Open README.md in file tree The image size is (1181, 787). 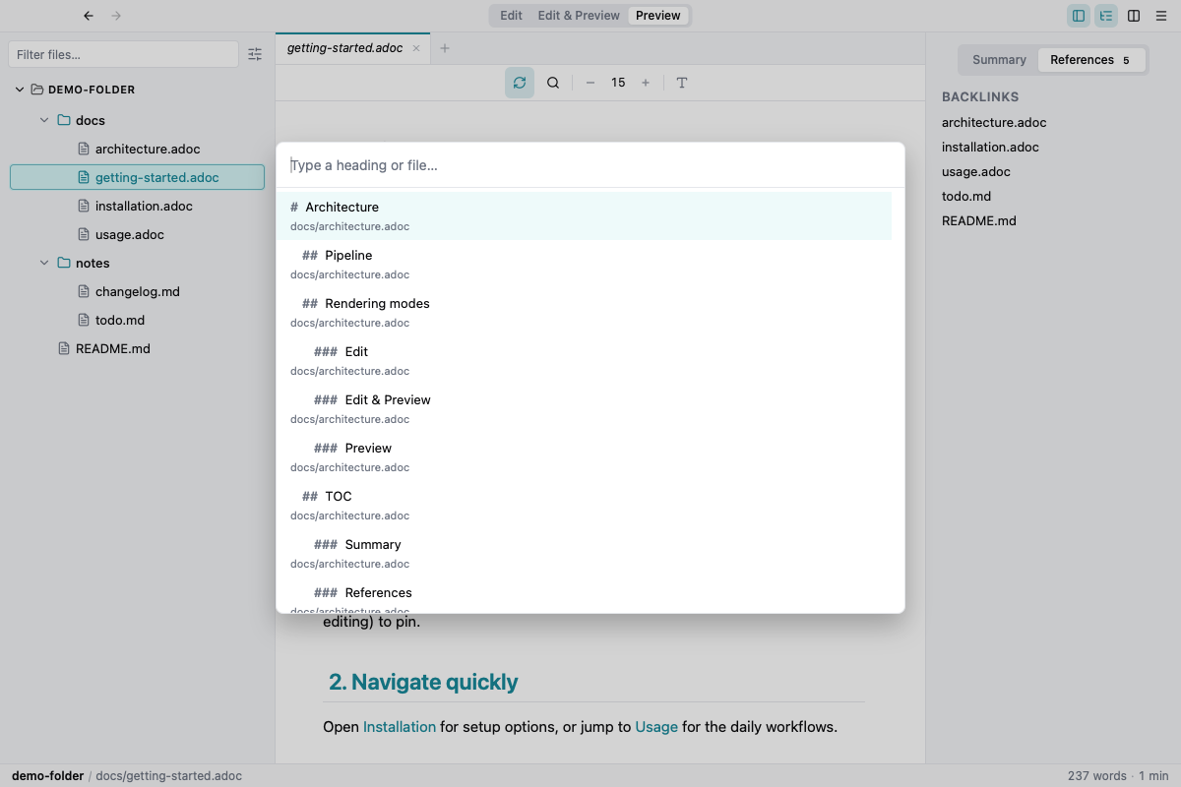138,348
